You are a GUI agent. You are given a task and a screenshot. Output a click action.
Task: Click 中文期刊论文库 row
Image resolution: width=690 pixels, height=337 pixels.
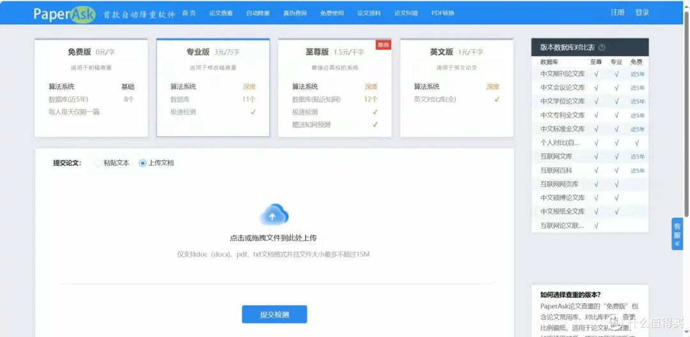(590, 74)
